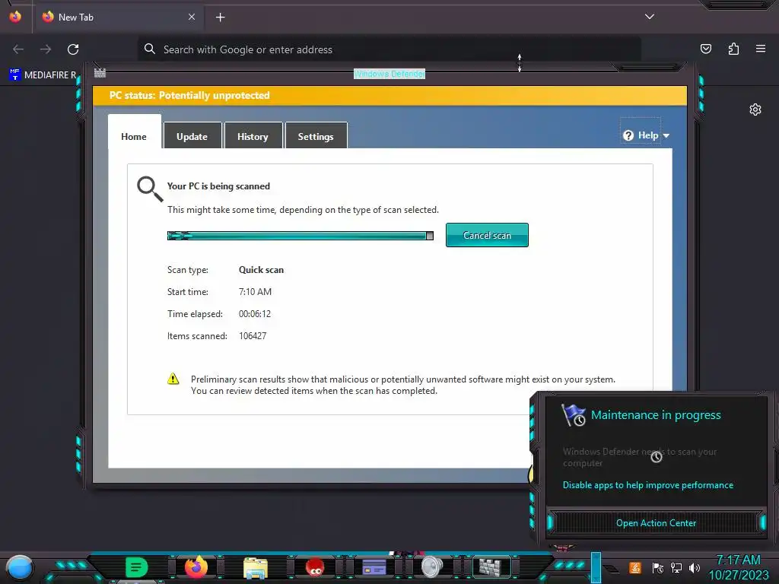The image size is (779, 584).
Task: Open the Start orb button
Action: 19,567
